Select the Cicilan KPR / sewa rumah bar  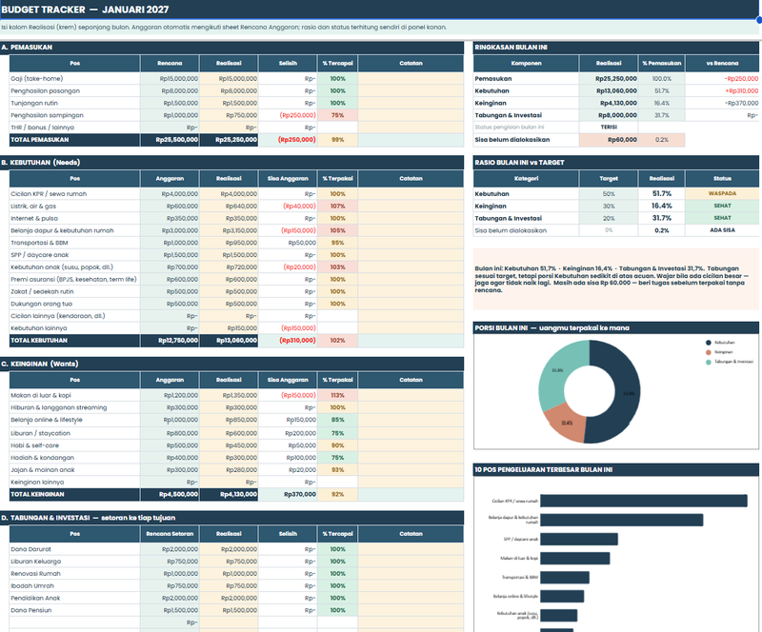click(644, 501)
